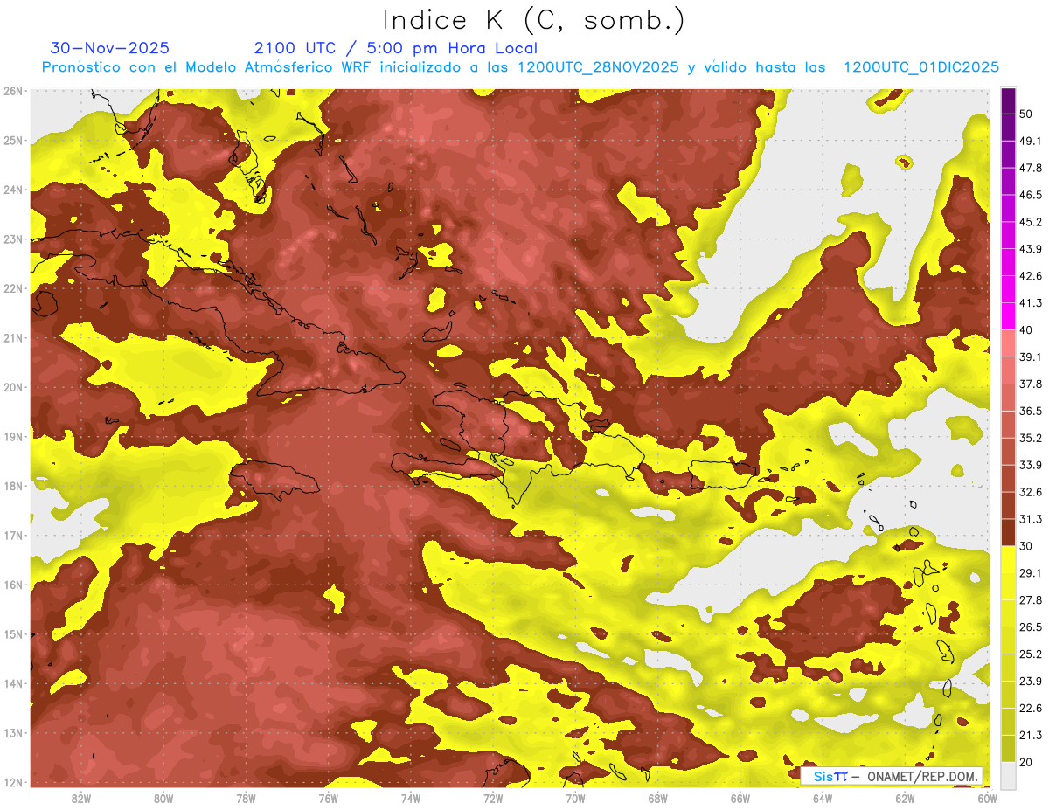Select the latitude label "19N"
Image resolution: width=1049 pixels, height=810 pixels.
13,437
